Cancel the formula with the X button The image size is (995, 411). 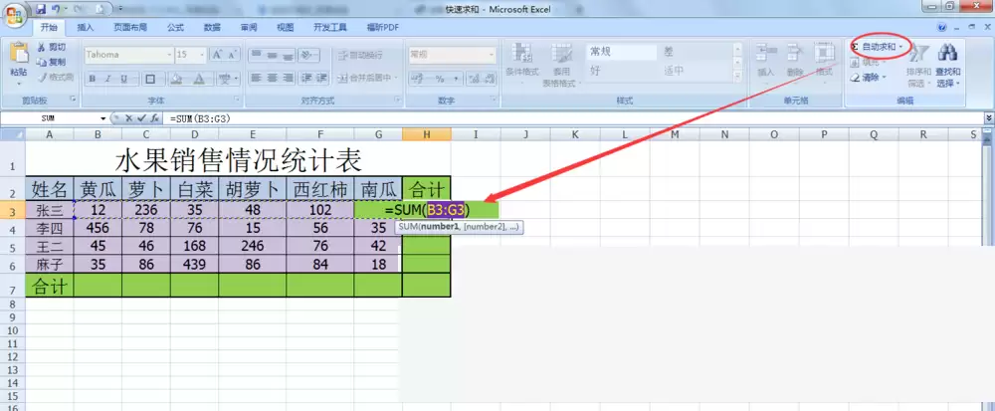(128, 118)
